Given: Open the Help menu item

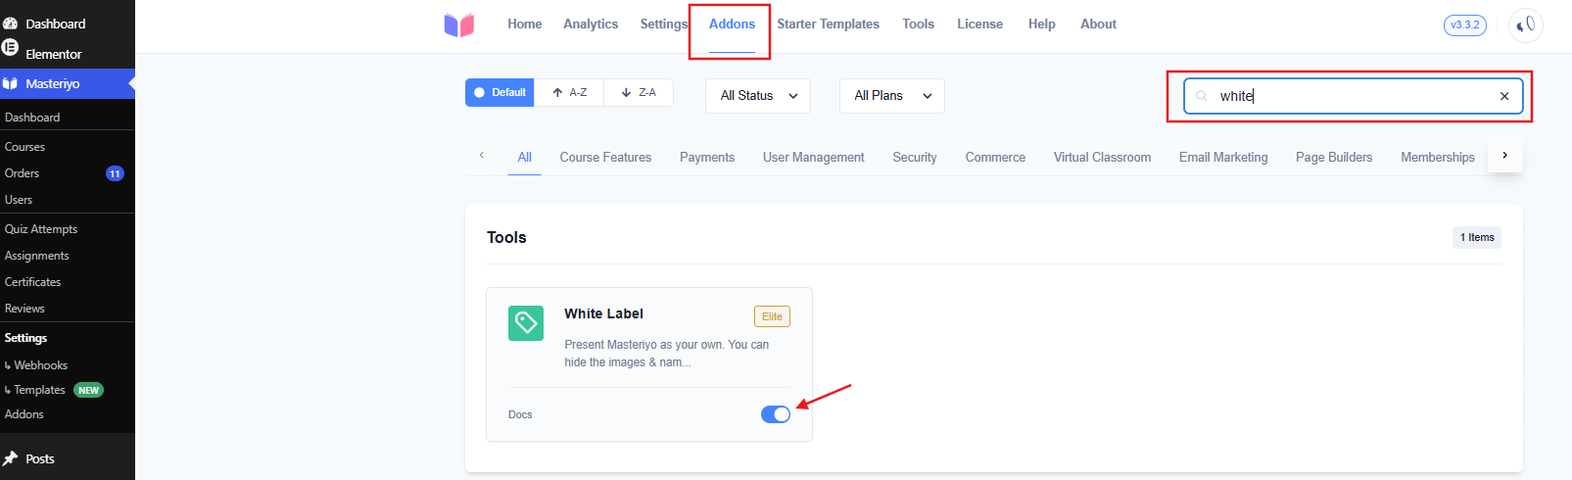Looking at the screenshot, I should point(1041,24).
